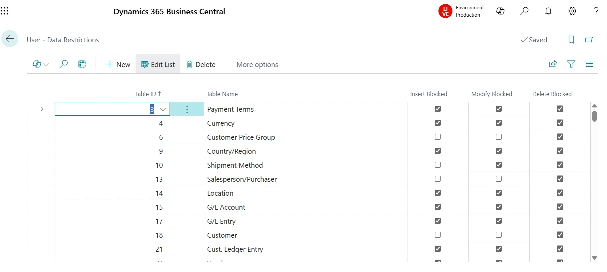Click the Environment: Production label
The image size is (607, 272).
point(470,11)
